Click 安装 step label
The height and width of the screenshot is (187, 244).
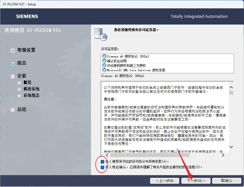pyautogui.click(x=22, y=76)
